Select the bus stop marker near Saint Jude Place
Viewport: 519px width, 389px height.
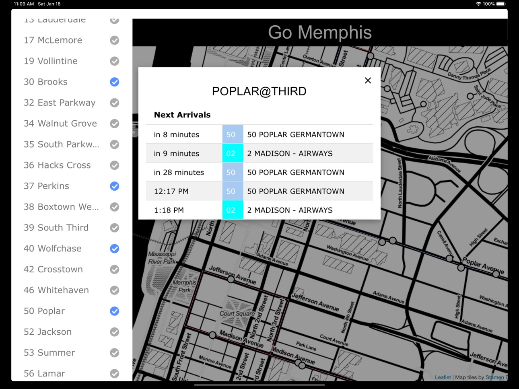(470, 96)
